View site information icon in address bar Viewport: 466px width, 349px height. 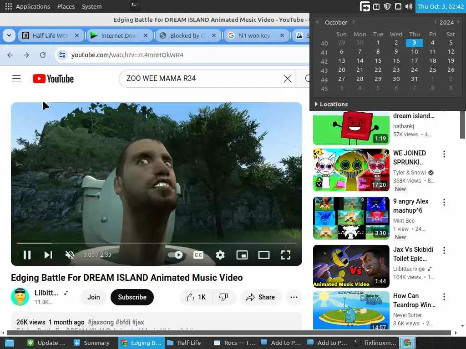[62, 55]
